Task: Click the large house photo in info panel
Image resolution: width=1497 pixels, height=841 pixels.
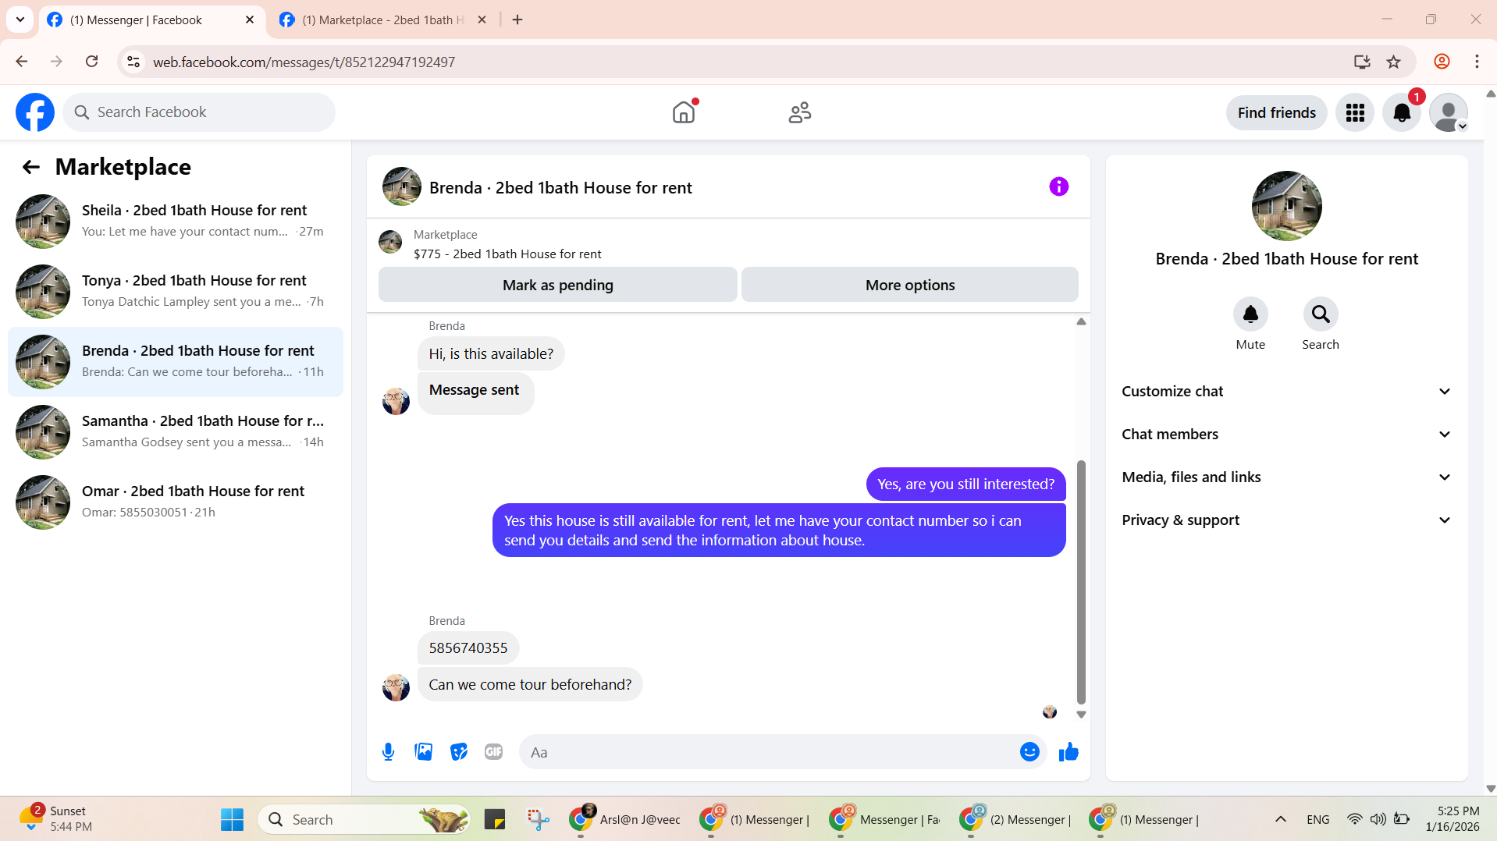Action: 1287,206
